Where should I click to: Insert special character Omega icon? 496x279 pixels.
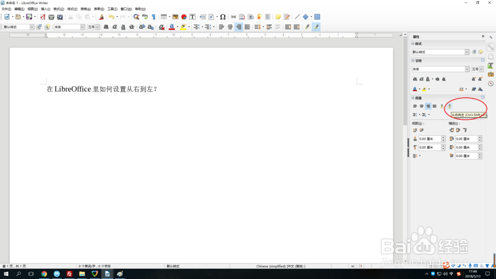pos(223,17)
